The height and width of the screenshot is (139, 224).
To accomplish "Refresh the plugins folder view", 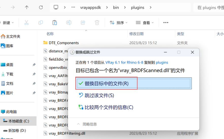I will [x=41, y=7].
